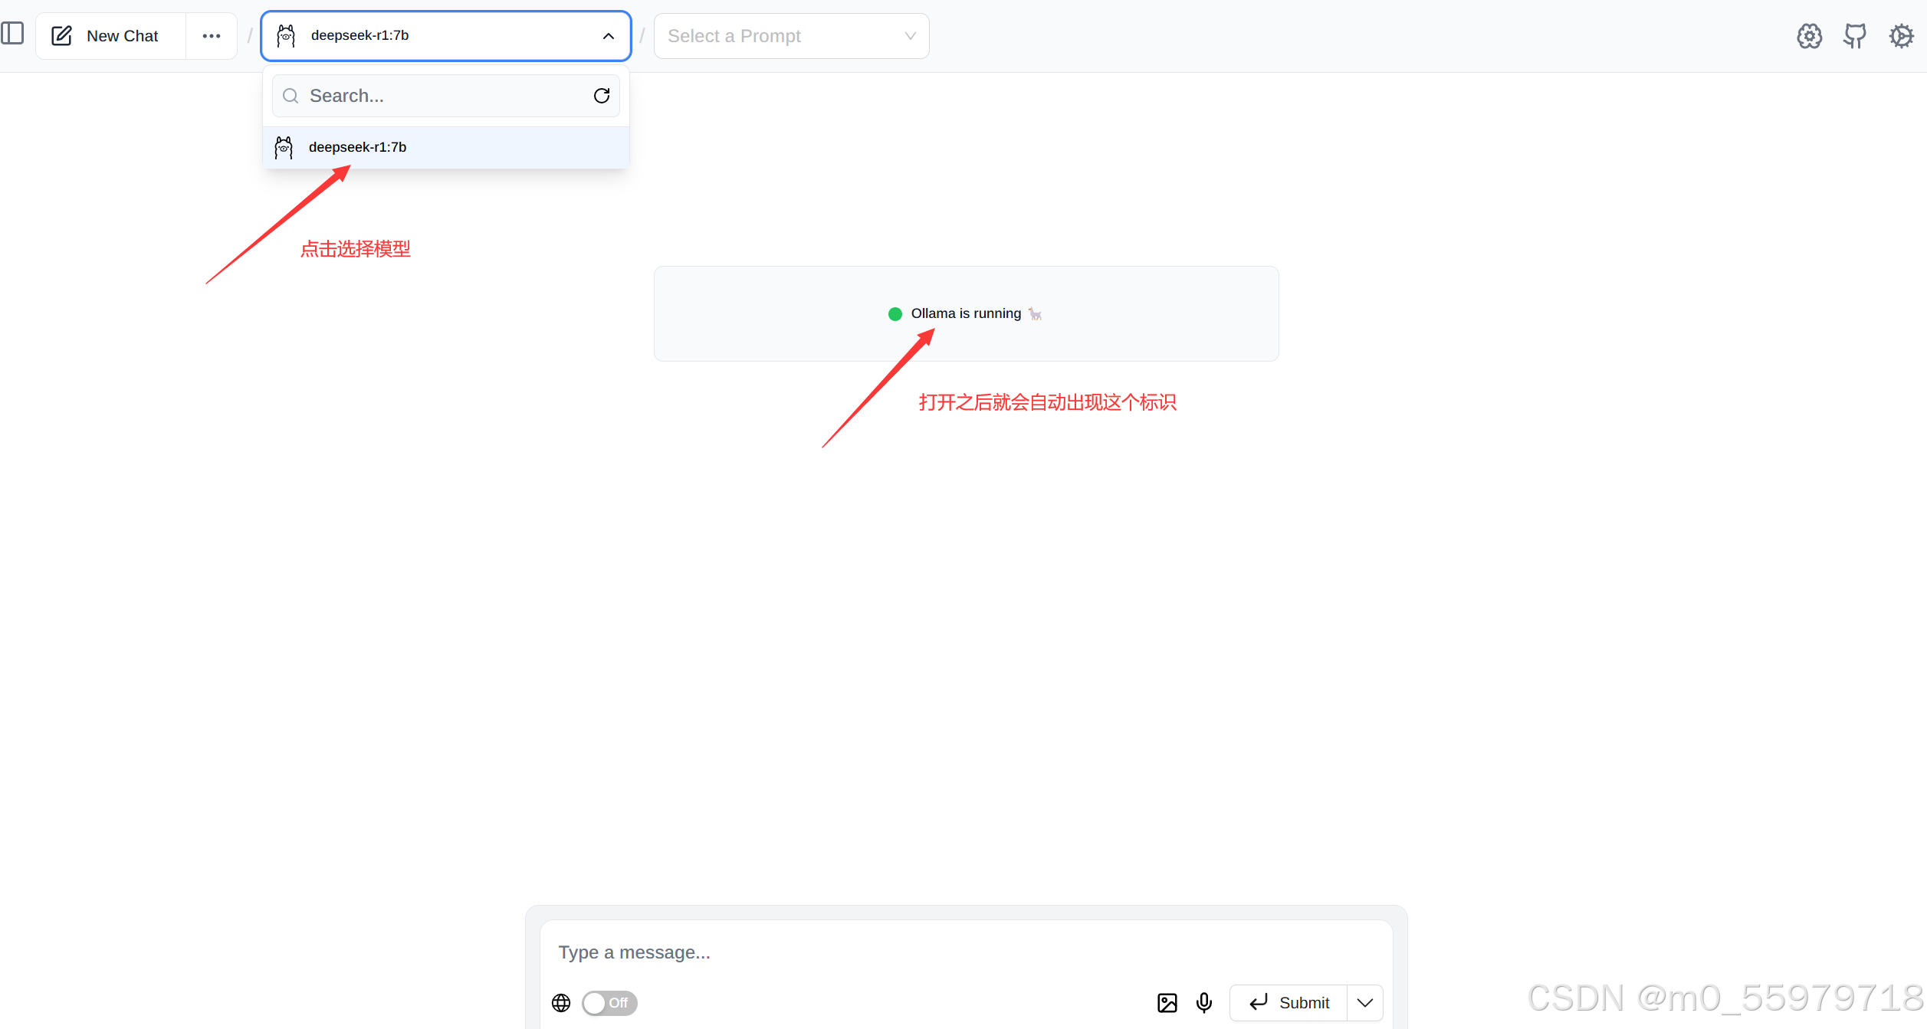Image resolution: width=1927 pixels, height=1029 pixels.
Task: Open the GitHub repository icon
Action: point(1855,36)
